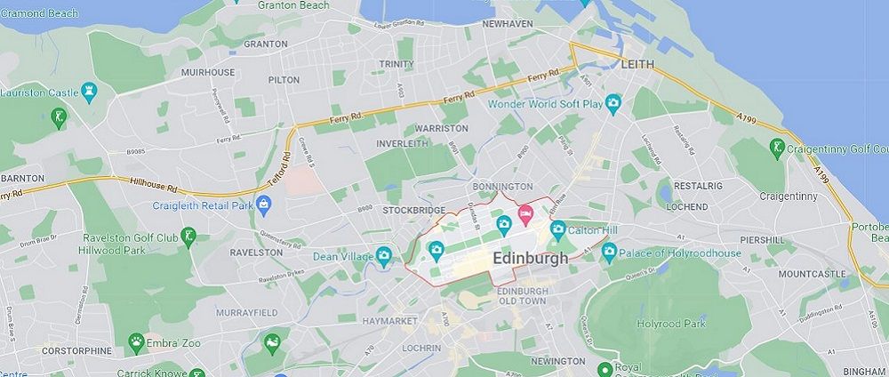The height and width of the screenshot is (377, 889).
Task: Click the Lauriston Castle landmark icon
Action: coord(89,92)
